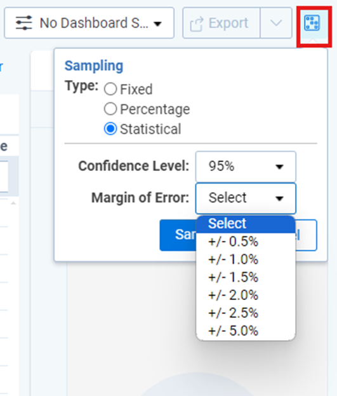Screen dimensions: 337x396
Task: Click the outlined Cancel button
Action: [306, 235]
